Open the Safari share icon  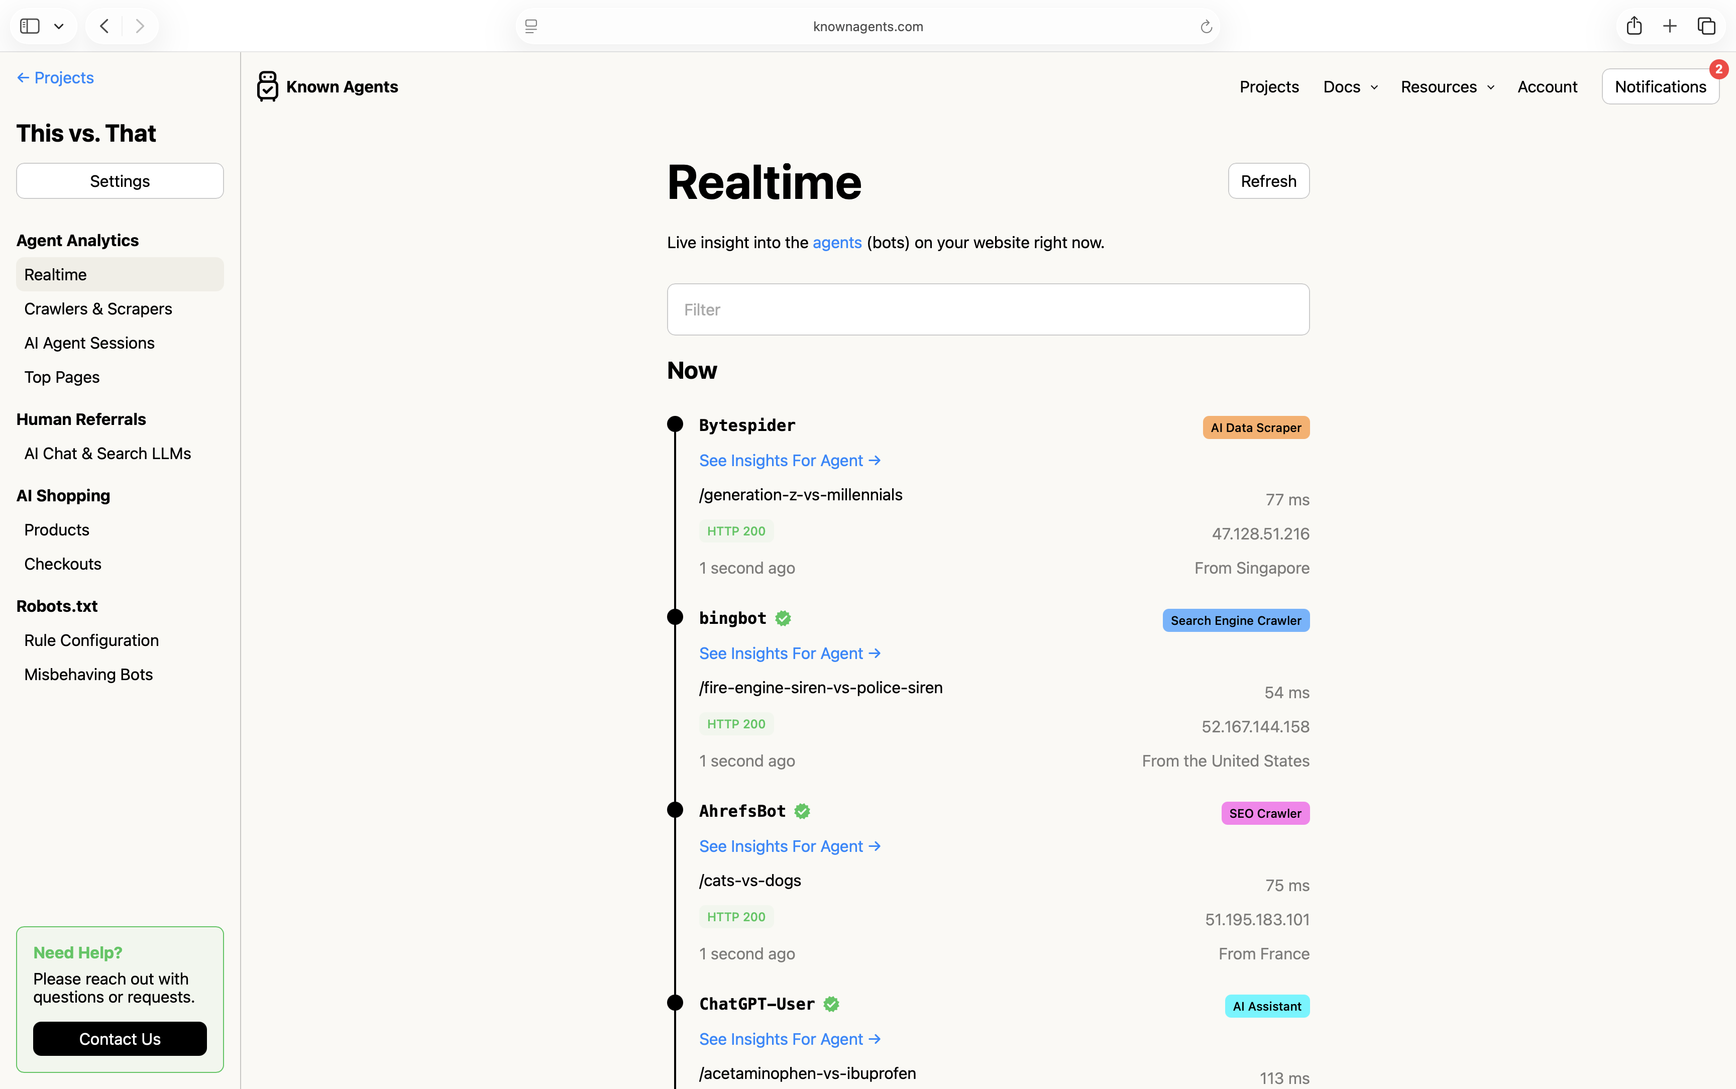1634,26
